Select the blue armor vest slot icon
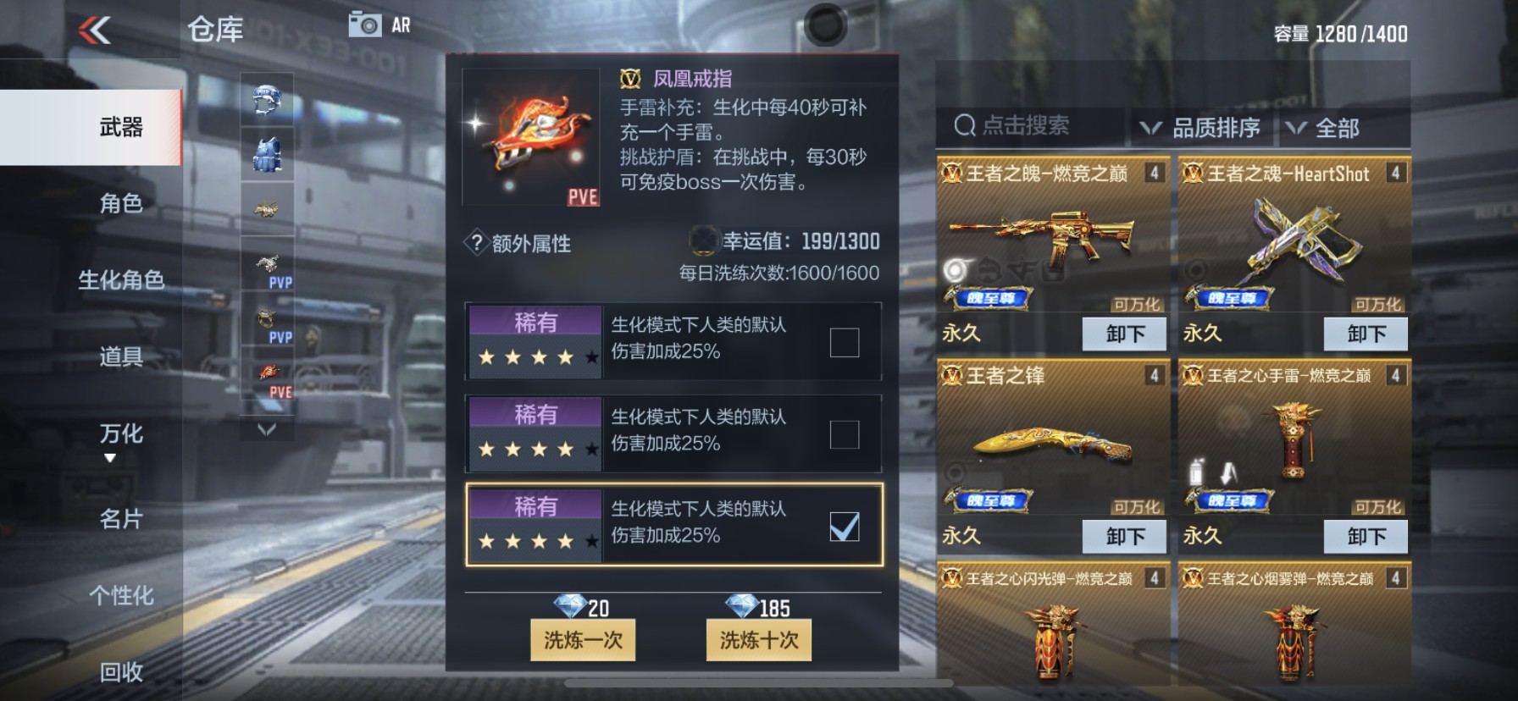This screenshot has width=1518, height=701. point(267,154)
